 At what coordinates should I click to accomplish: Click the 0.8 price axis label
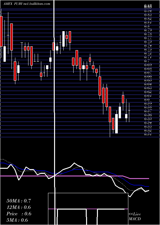147,26
